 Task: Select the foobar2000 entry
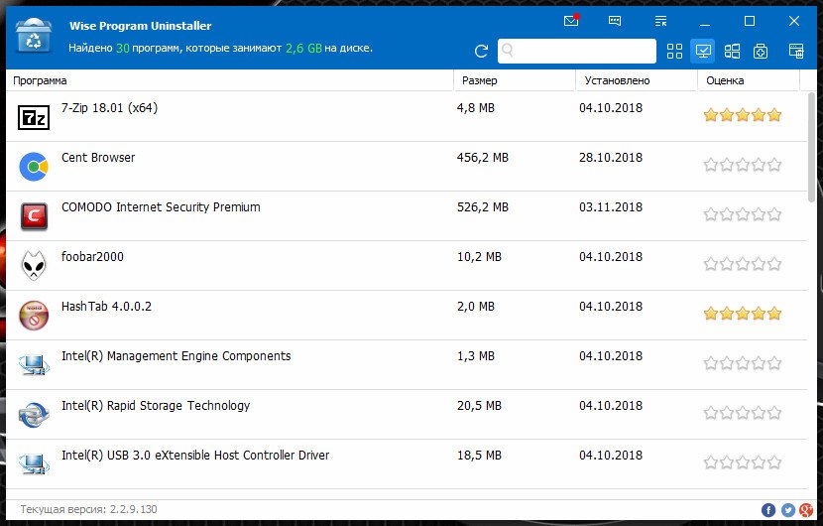tap(407, 265)
